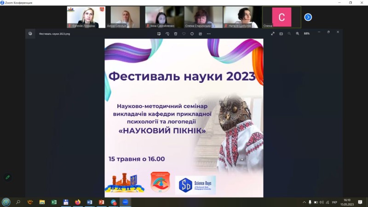Select Олена Старинська's video thumbnail
Screen dimensions: 368x207
[x=203, y=17]
